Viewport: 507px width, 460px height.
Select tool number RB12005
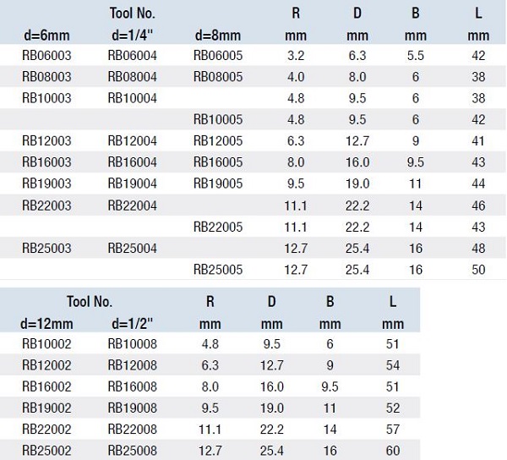pos(218,140)
